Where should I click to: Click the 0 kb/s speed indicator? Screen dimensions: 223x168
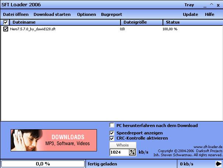point(187,164)
